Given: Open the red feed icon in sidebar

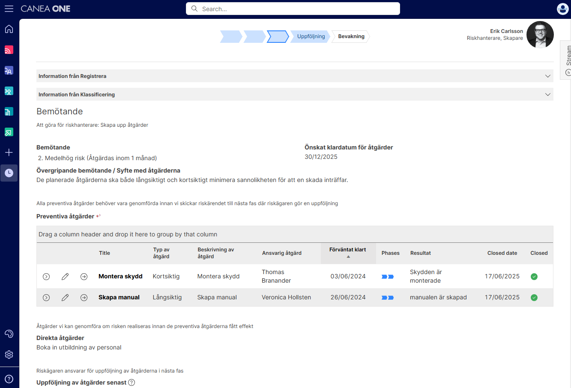Looking at the screenshot, I should tap(9, 50).
